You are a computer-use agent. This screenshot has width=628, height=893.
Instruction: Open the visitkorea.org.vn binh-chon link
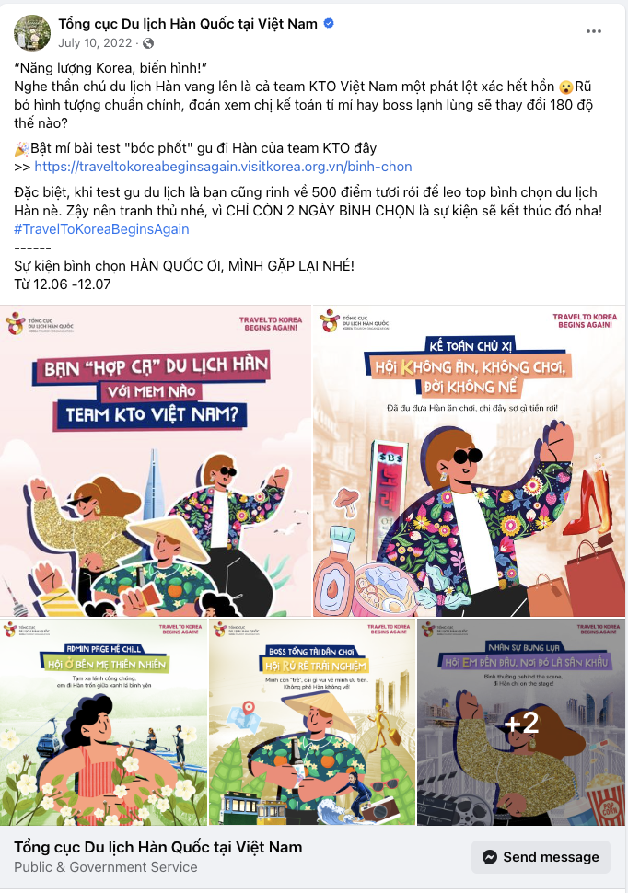[223, 167]
